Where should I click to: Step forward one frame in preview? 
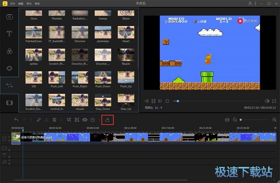click(x=160, y=101)
